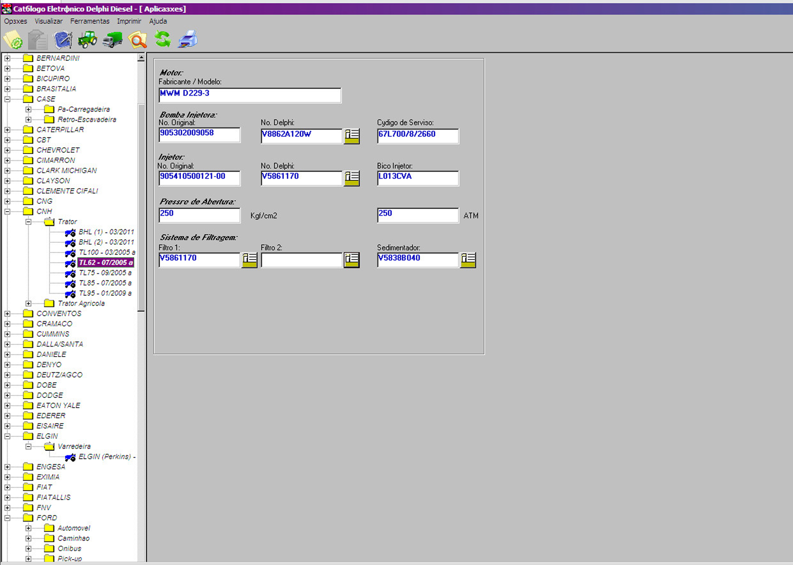Collapse the CNH tree node

point(7,212)
